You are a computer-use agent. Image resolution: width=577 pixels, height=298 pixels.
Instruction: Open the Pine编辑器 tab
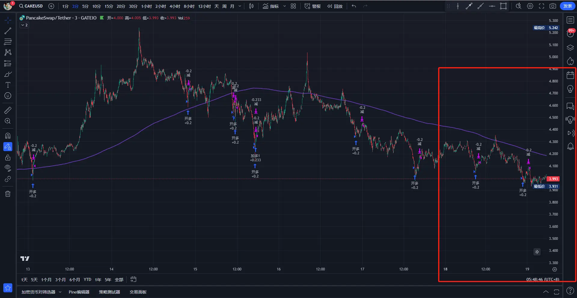pos(79,292)
